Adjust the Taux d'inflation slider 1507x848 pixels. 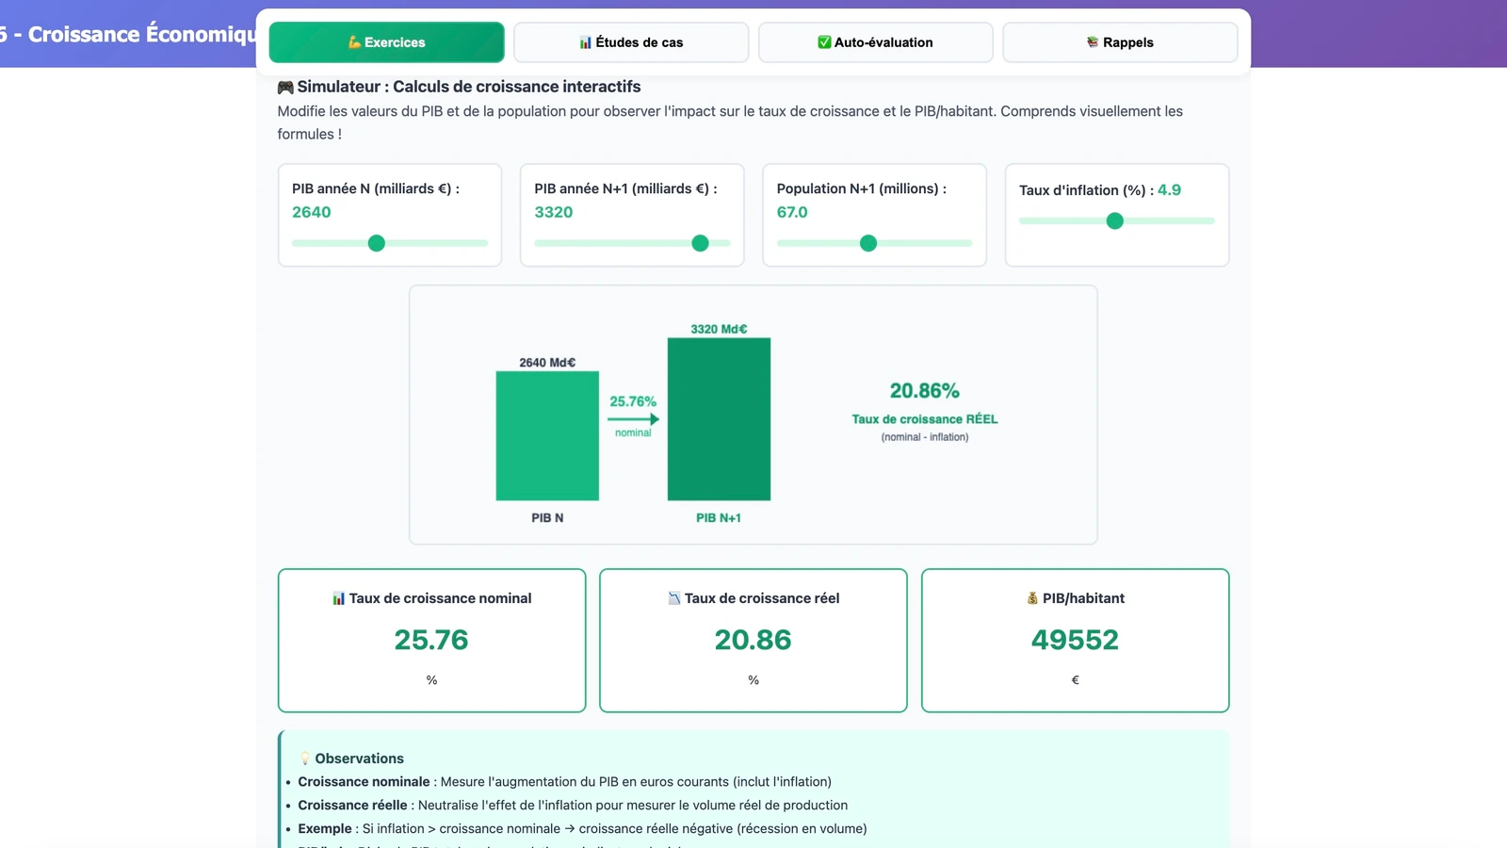pos(1115,220)
